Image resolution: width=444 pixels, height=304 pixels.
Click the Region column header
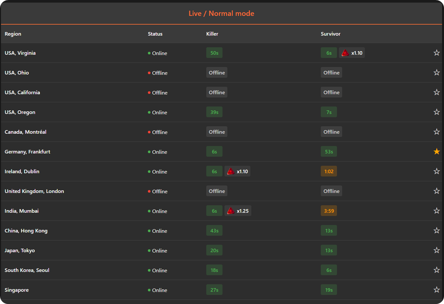pyautogui.click(x=13, y=34)
